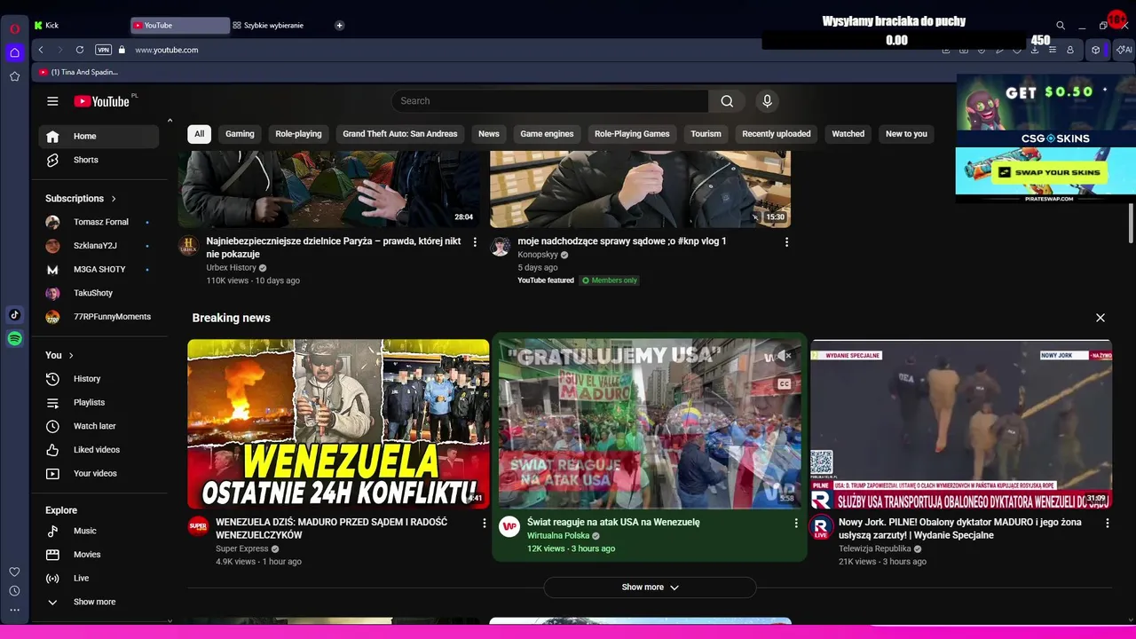
Task: Open the Super Express channel avatar
Action: 198,526
